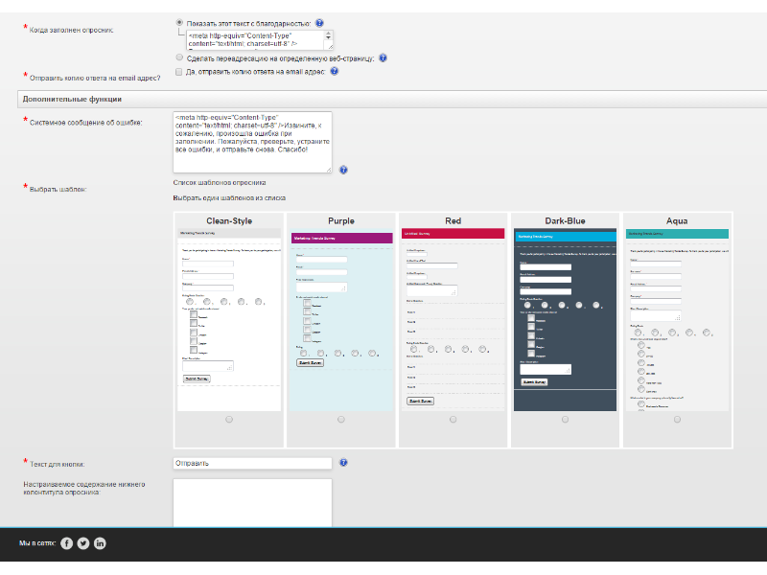767x575 pixels.
Task: Click the Dark-Blue template preview thumbnail
Action: pos(565,320)
